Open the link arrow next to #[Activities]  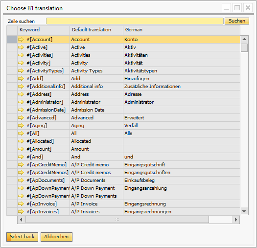tap(21, 55)
